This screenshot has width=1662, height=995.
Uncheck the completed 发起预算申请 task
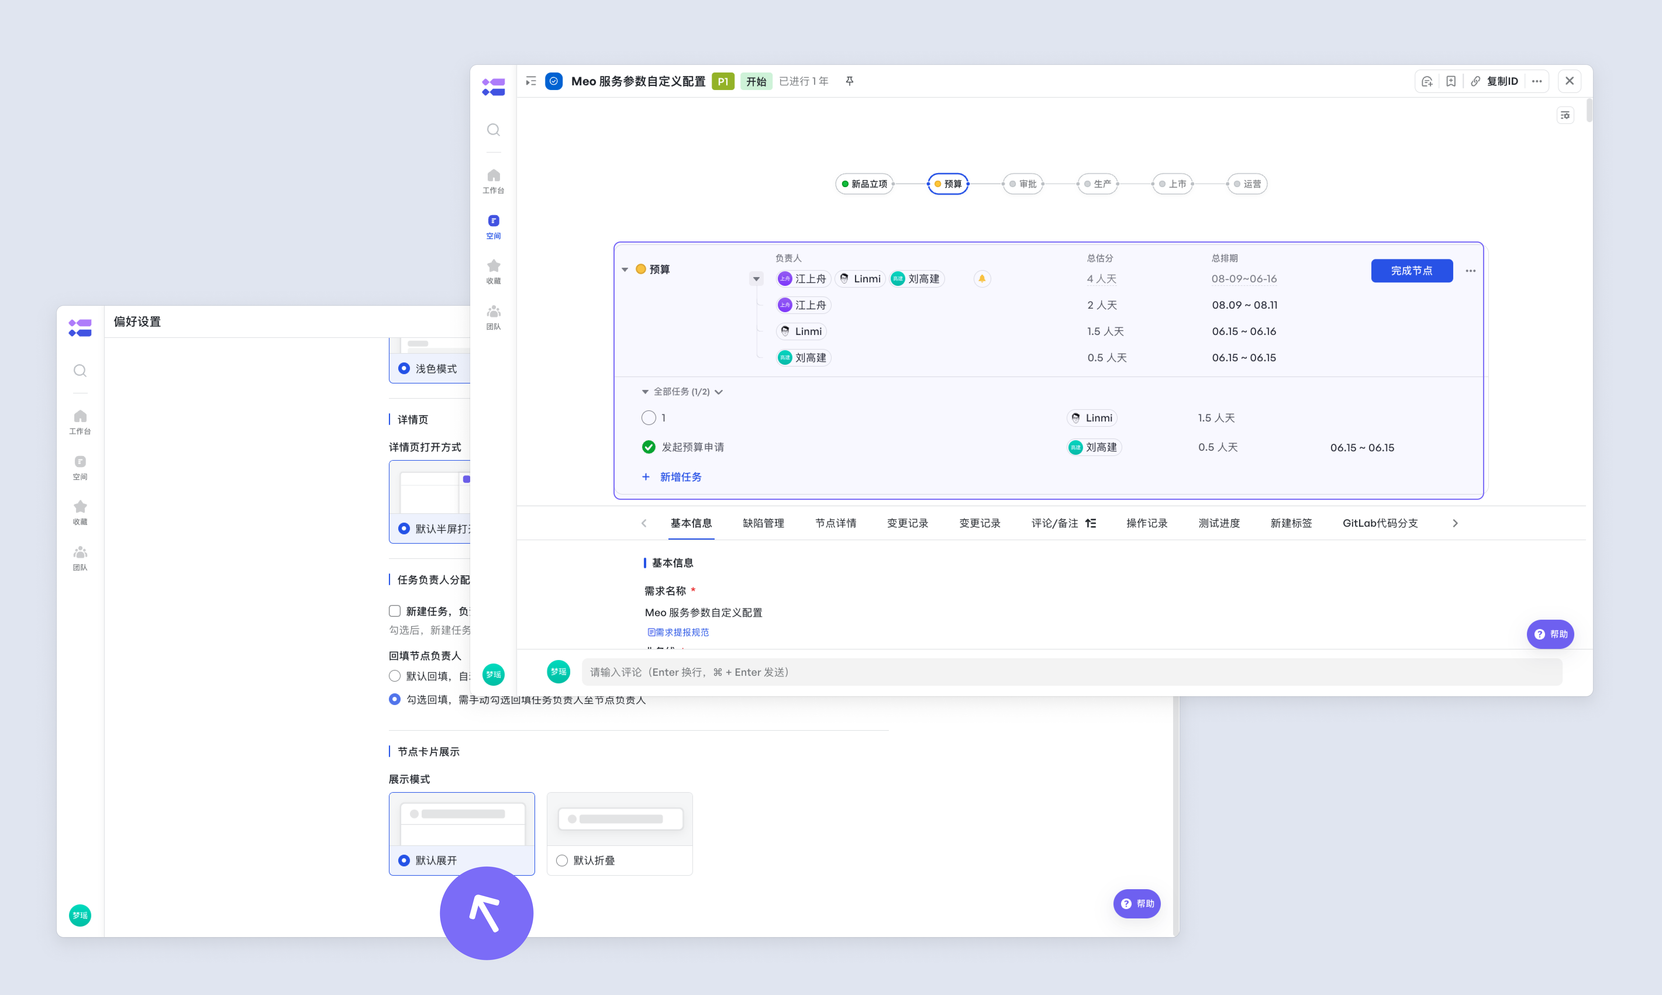[x=648, y=447]
